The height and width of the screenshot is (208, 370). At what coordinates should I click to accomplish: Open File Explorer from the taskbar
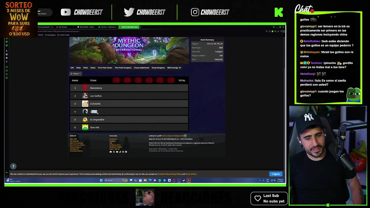pyautogui.click(x=145, y=180)
